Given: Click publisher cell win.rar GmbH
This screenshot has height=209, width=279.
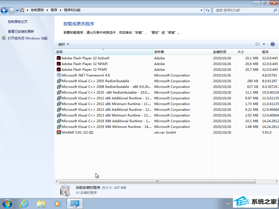Looking at the screenshot, I should coord(165,133).
